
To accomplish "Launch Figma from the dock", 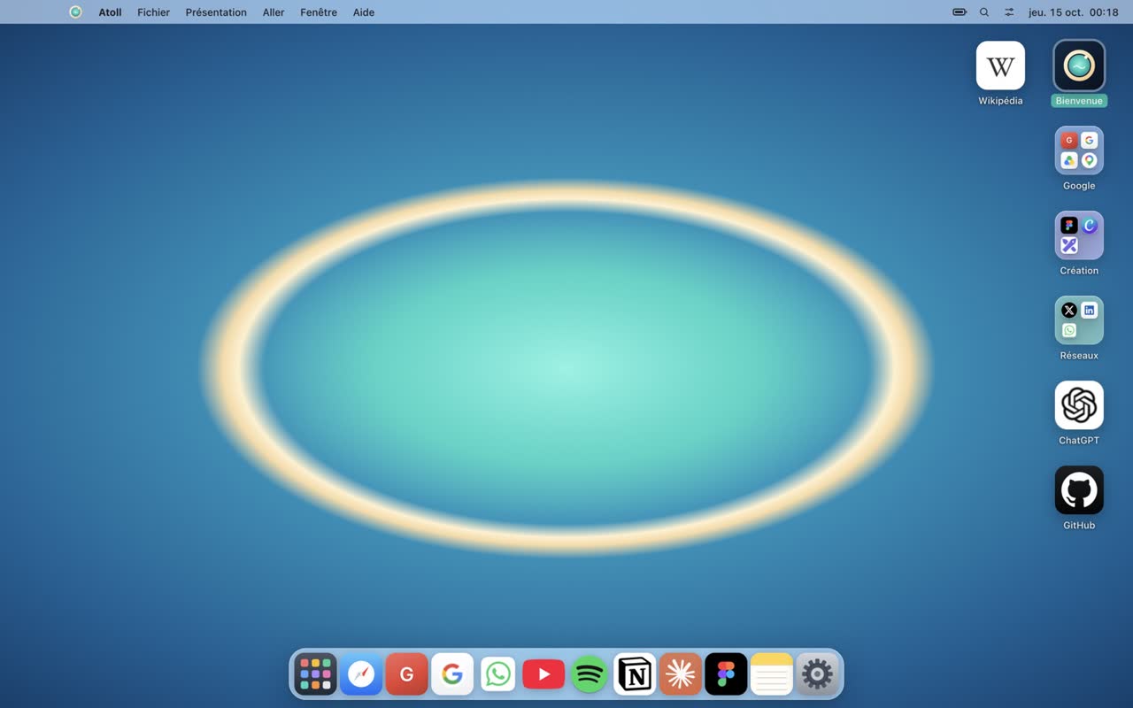I will (x=726, y=674).
